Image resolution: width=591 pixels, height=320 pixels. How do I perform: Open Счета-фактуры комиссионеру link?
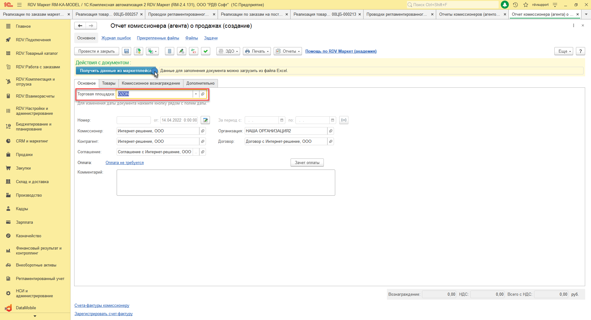tap(102, 306)
